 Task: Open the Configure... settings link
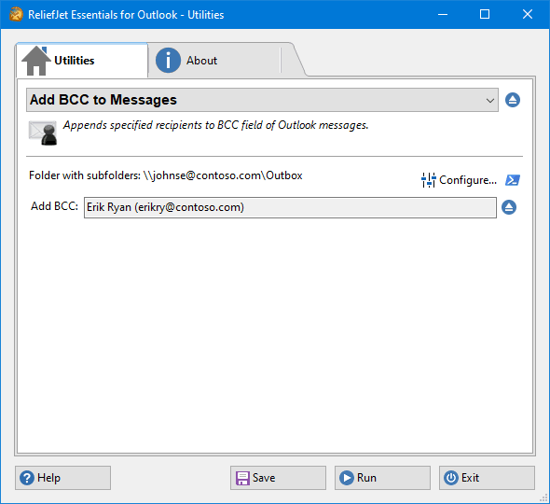point(468,180)
